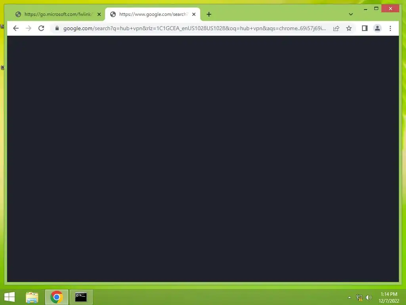Click the Chrome taskbar icon
This screenshot has width=406, height=305.
coord(56,297)
